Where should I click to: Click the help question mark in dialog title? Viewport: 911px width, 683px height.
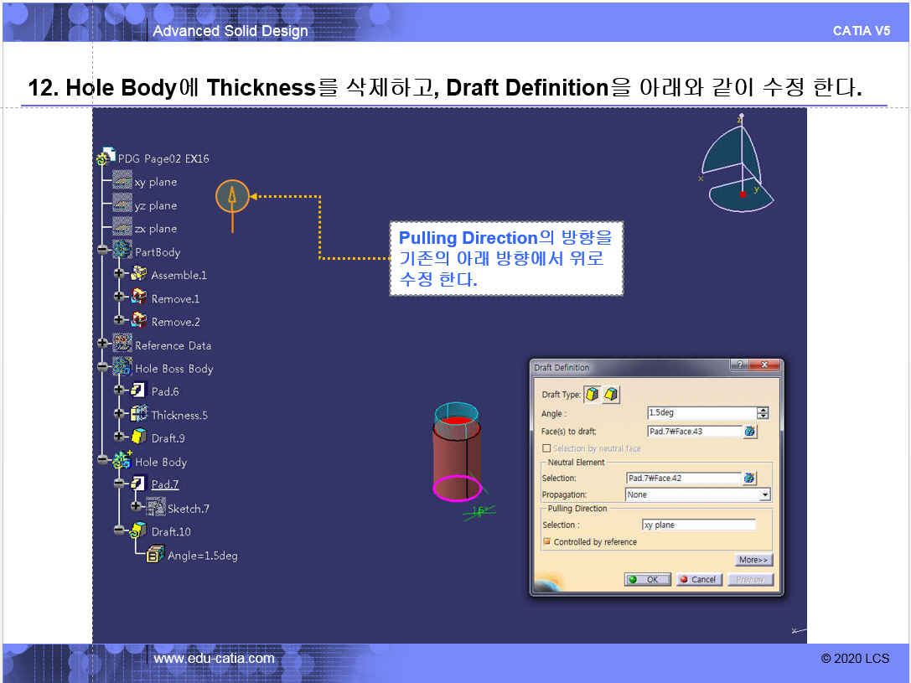click(738, 366)
